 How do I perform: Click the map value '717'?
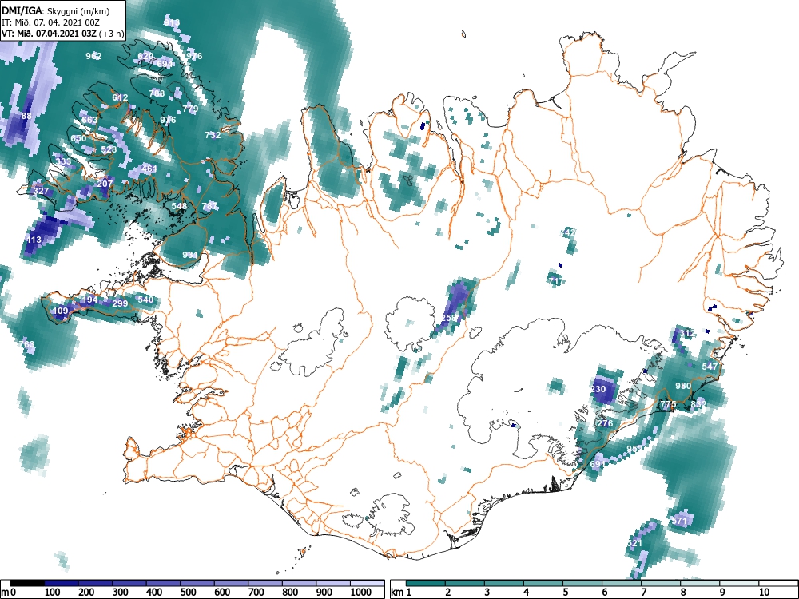click(556, 281)
